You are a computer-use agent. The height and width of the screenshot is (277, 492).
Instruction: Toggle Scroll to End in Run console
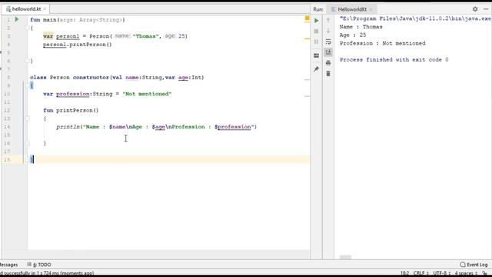click(328, 52)
